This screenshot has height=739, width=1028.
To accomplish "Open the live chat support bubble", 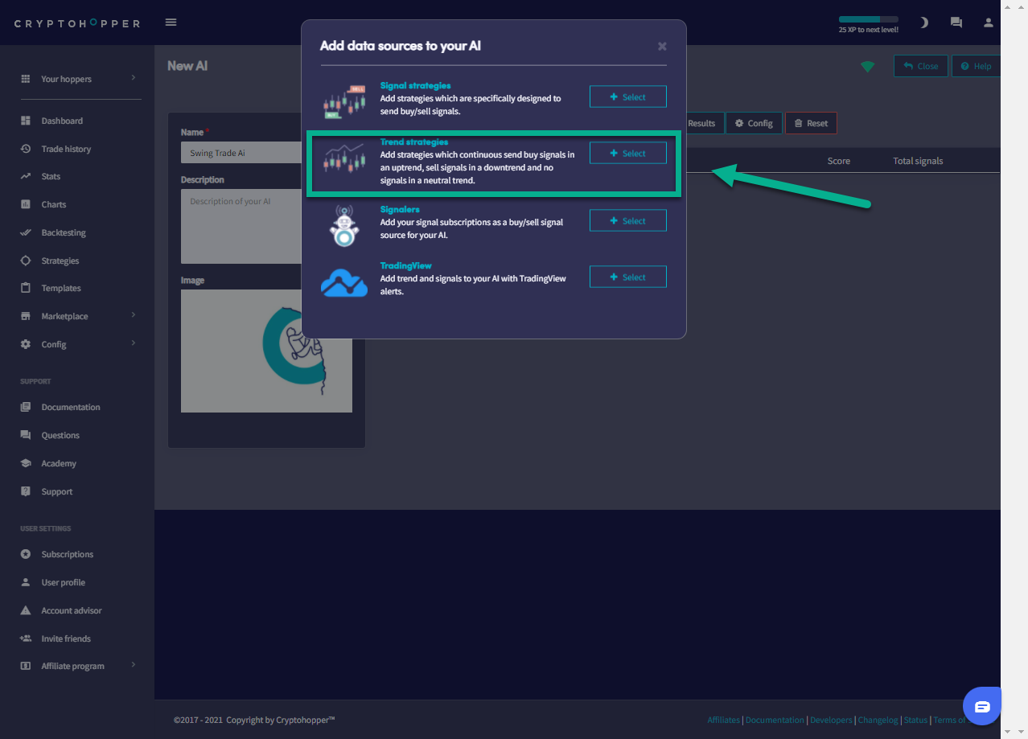I will pos(982,706).
